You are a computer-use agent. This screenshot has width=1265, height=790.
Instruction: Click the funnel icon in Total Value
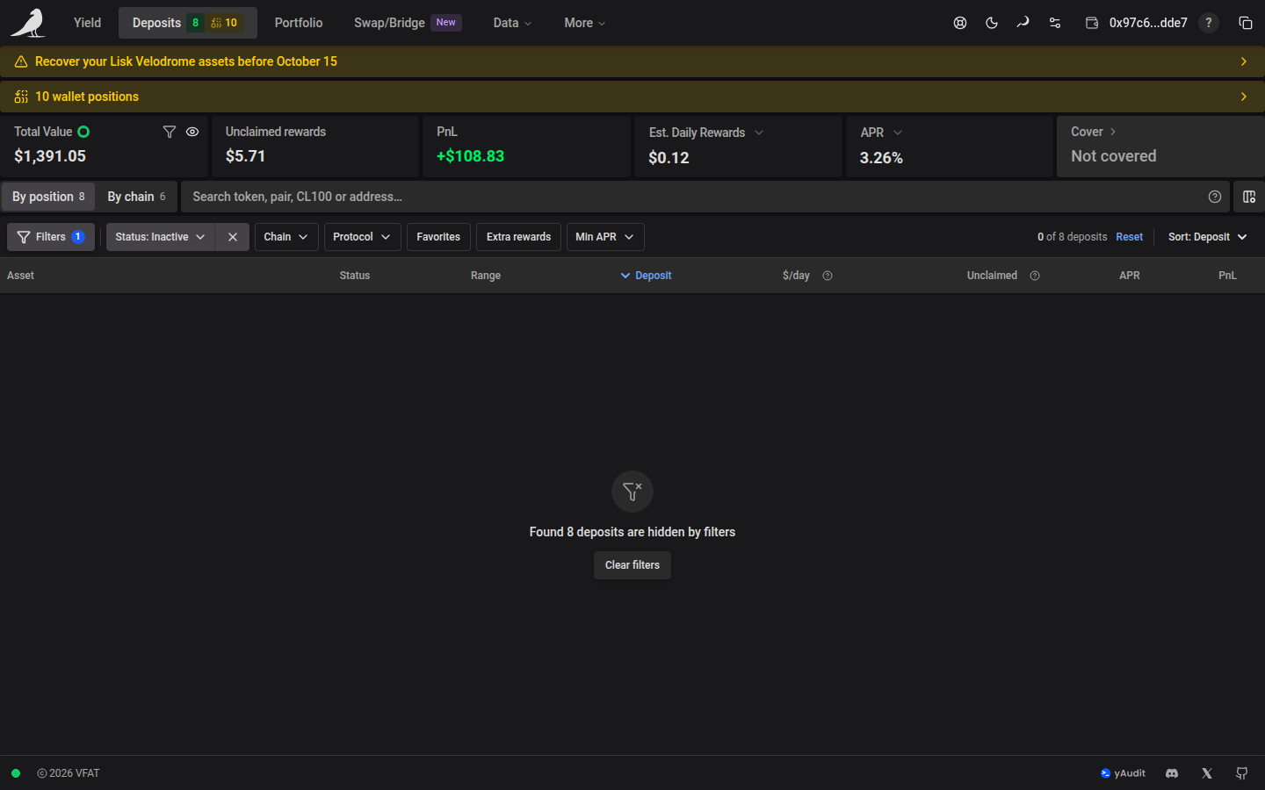(170, 132)
